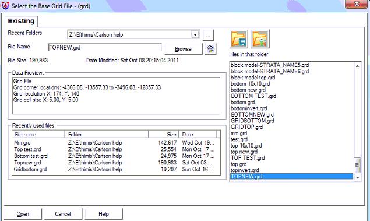Screen dimensions: 370x221
Task: Select Gridbottom.grd in recently used files
Action: [x=30, y=169]
